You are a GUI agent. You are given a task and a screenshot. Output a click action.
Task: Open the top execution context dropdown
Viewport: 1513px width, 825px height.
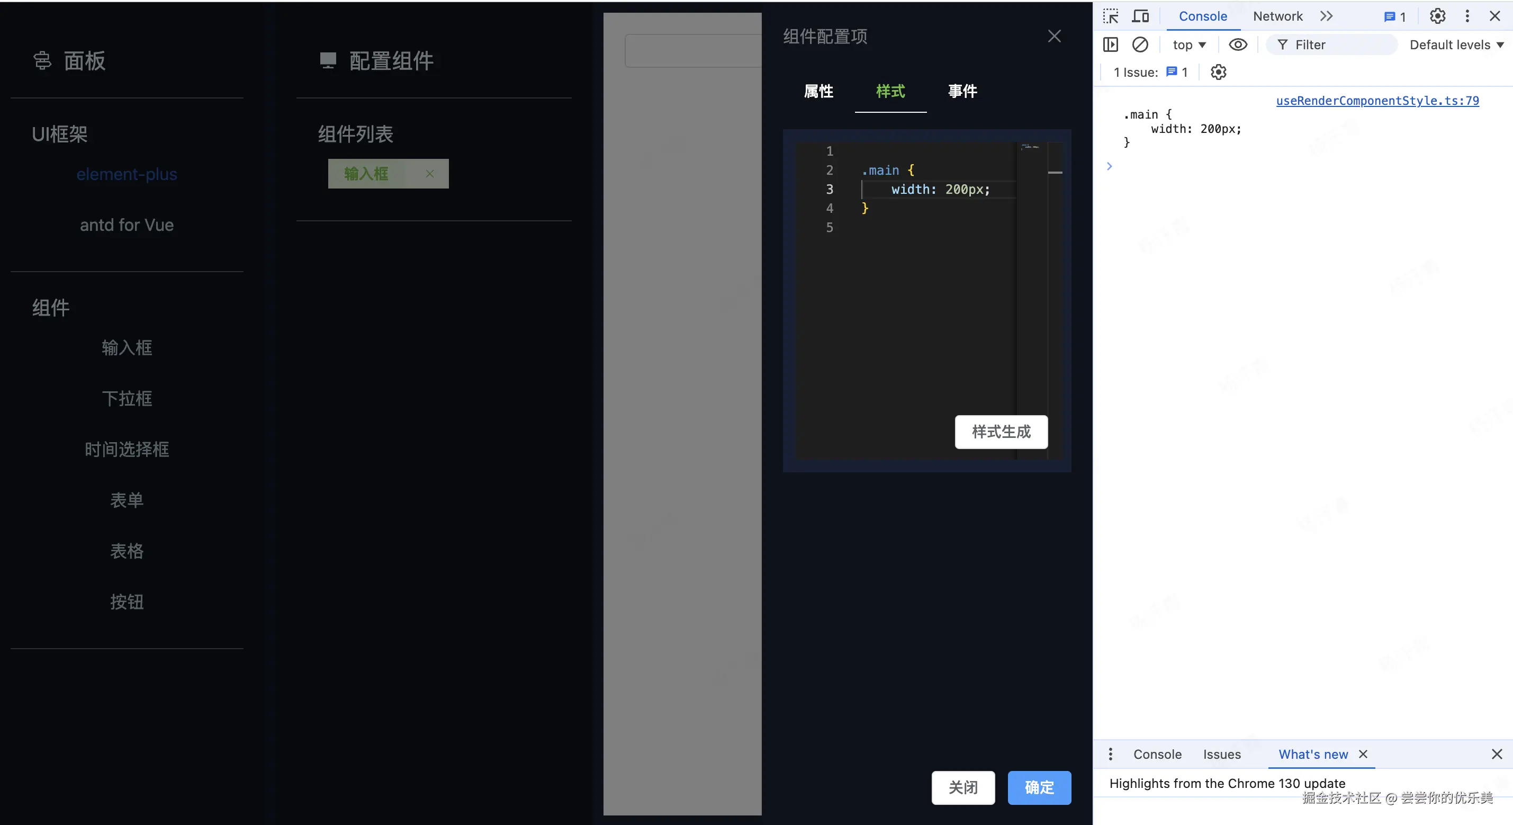click(1188, 44)
